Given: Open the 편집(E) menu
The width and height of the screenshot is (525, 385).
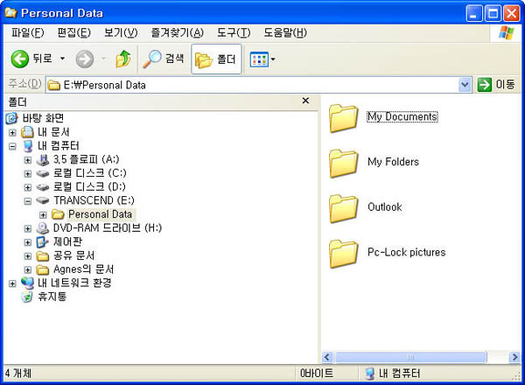Looking at the screenshot, I should coord(74,32).
